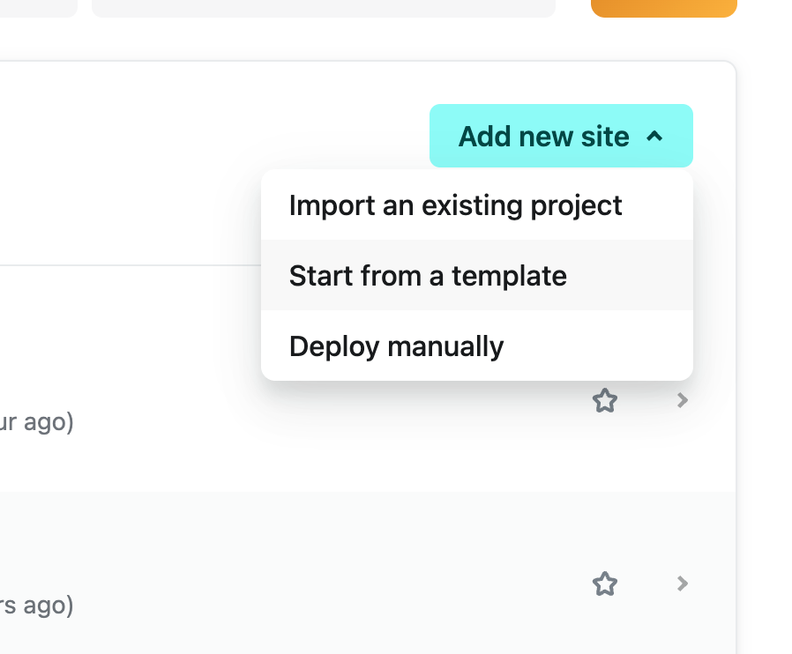
Task: Navigate into the second site via its chevron
Action: tap(681, 583)
